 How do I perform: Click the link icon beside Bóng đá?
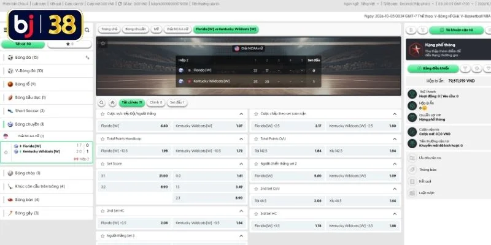point(87,58)
